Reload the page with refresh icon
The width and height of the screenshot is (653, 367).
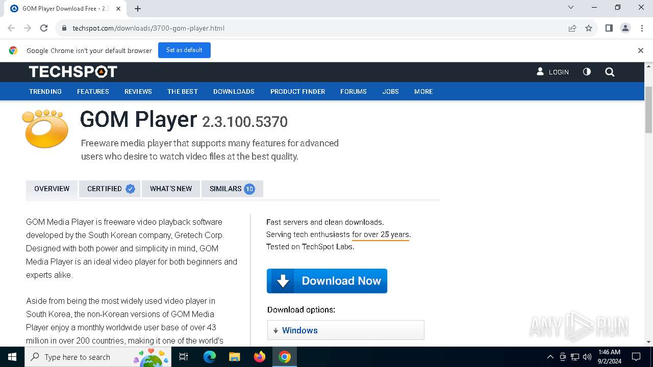(x=44, y=28)
